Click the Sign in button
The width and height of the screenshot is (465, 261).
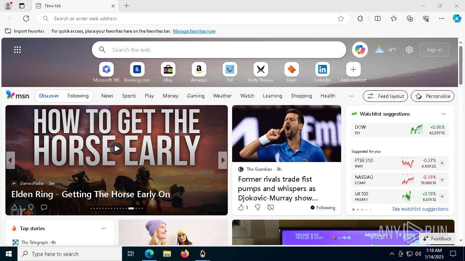click(434, 50)
